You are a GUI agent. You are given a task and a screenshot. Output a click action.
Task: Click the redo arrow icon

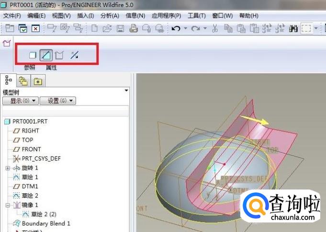[x=195, y=29]
